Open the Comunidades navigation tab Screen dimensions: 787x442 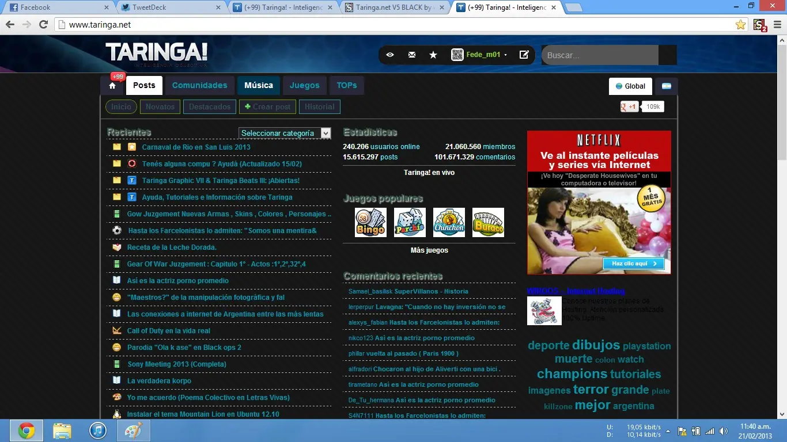(x=200, y=85)
